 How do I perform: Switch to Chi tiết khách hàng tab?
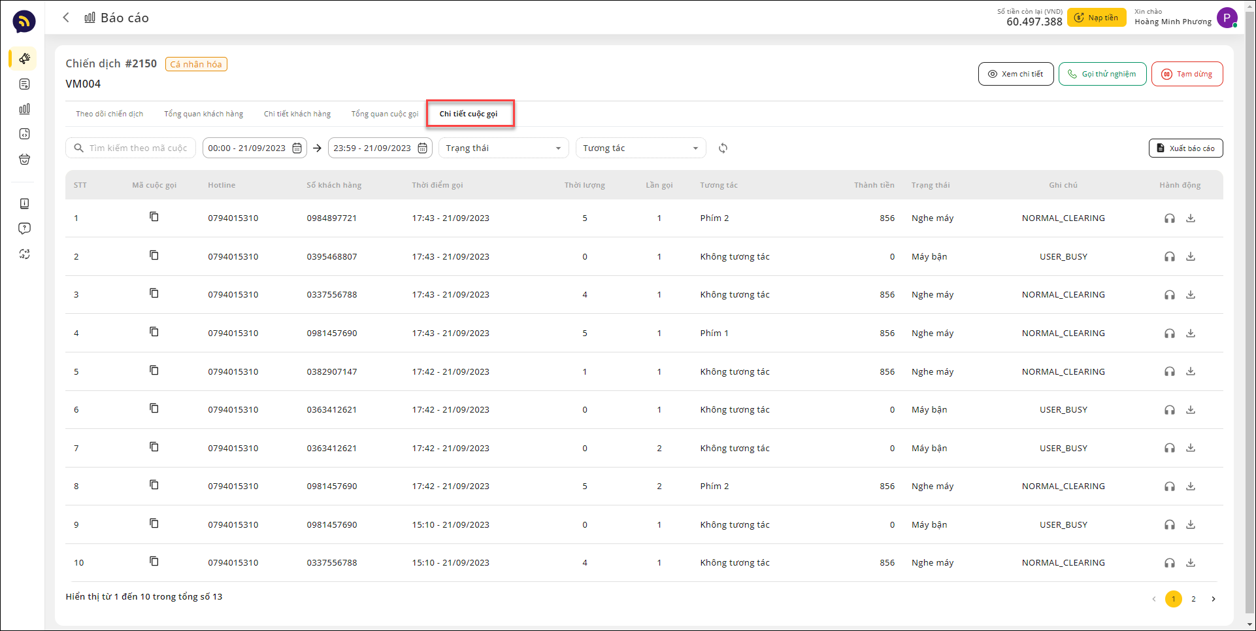(x=297, y=114)
